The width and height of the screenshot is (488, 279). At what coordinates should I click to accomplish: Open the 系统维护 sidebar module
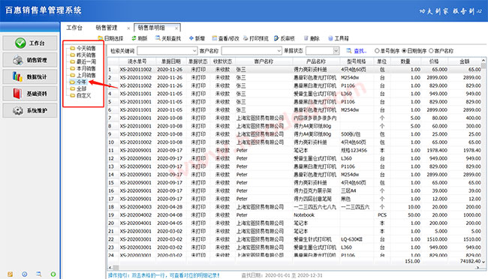pos(30,110)
